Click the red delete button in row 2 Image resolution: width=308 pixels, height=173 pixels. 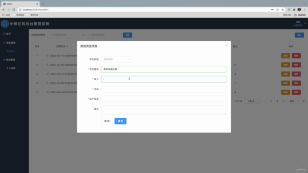(x=296, y=65)
